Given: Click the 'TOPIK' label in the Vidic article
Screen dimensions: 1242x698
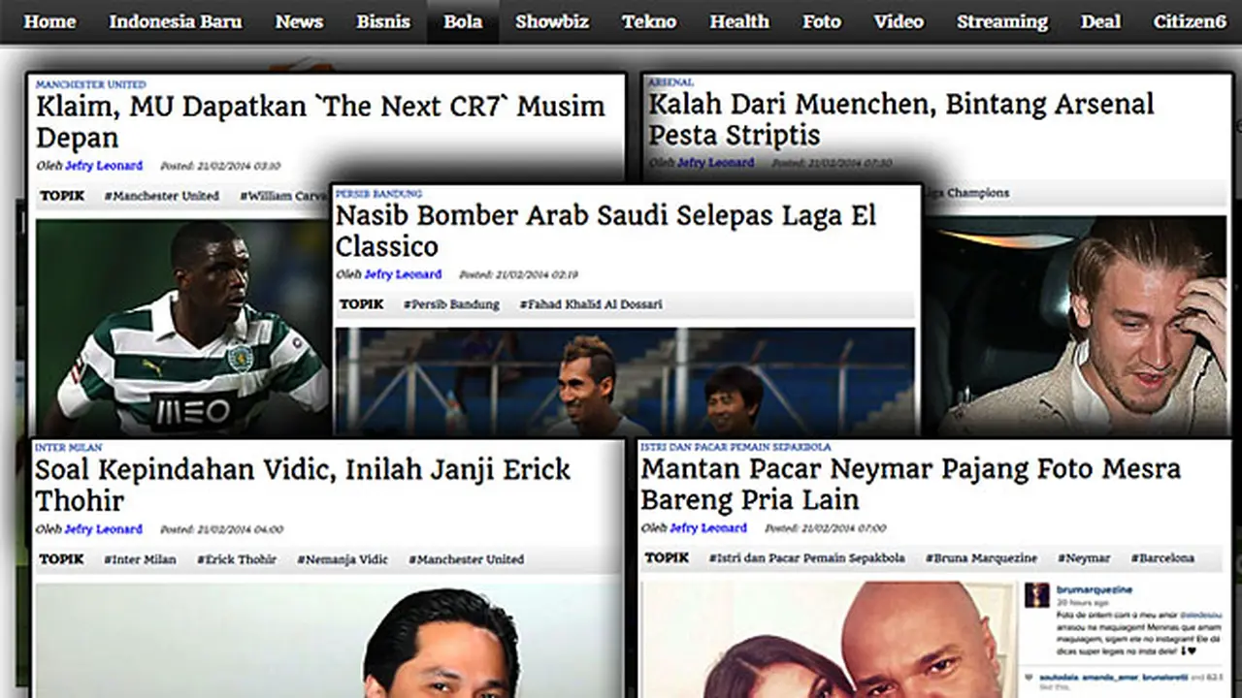Looking at the screenshot, I should click(62, 559).
